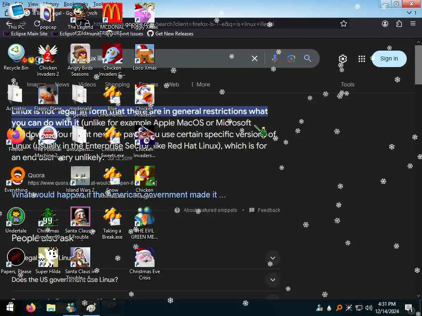The image size is (422, 316).
Task: Select the Undertale desktop shortcut
Action: pyautogui.click(x=16, y=220)
